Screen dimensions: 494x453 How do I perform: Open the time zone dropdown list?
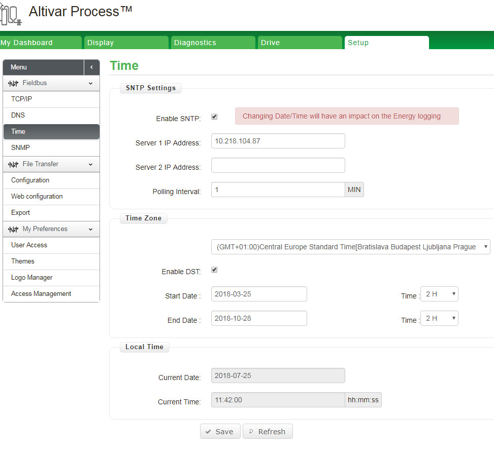pyautogui.click(x=351, y=247)
